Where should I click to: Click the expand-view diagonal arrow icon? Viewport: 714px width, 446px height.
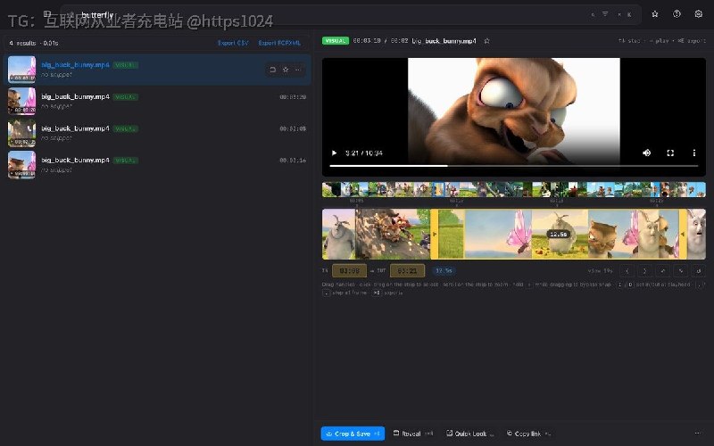(x=662, y=271)
